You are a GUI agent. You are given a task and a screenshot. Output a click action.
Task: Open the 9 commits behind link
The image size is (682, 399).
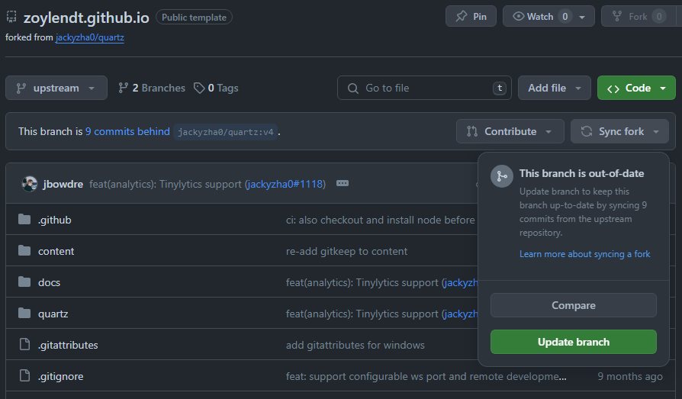point(127,131)
